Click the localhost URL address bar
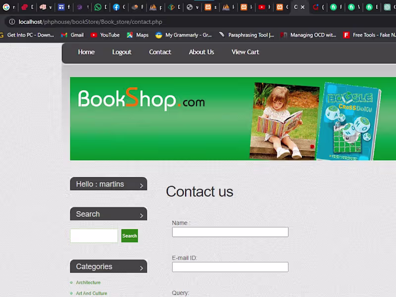The height and width of the screenshot is (297, 396). [90, 22]
